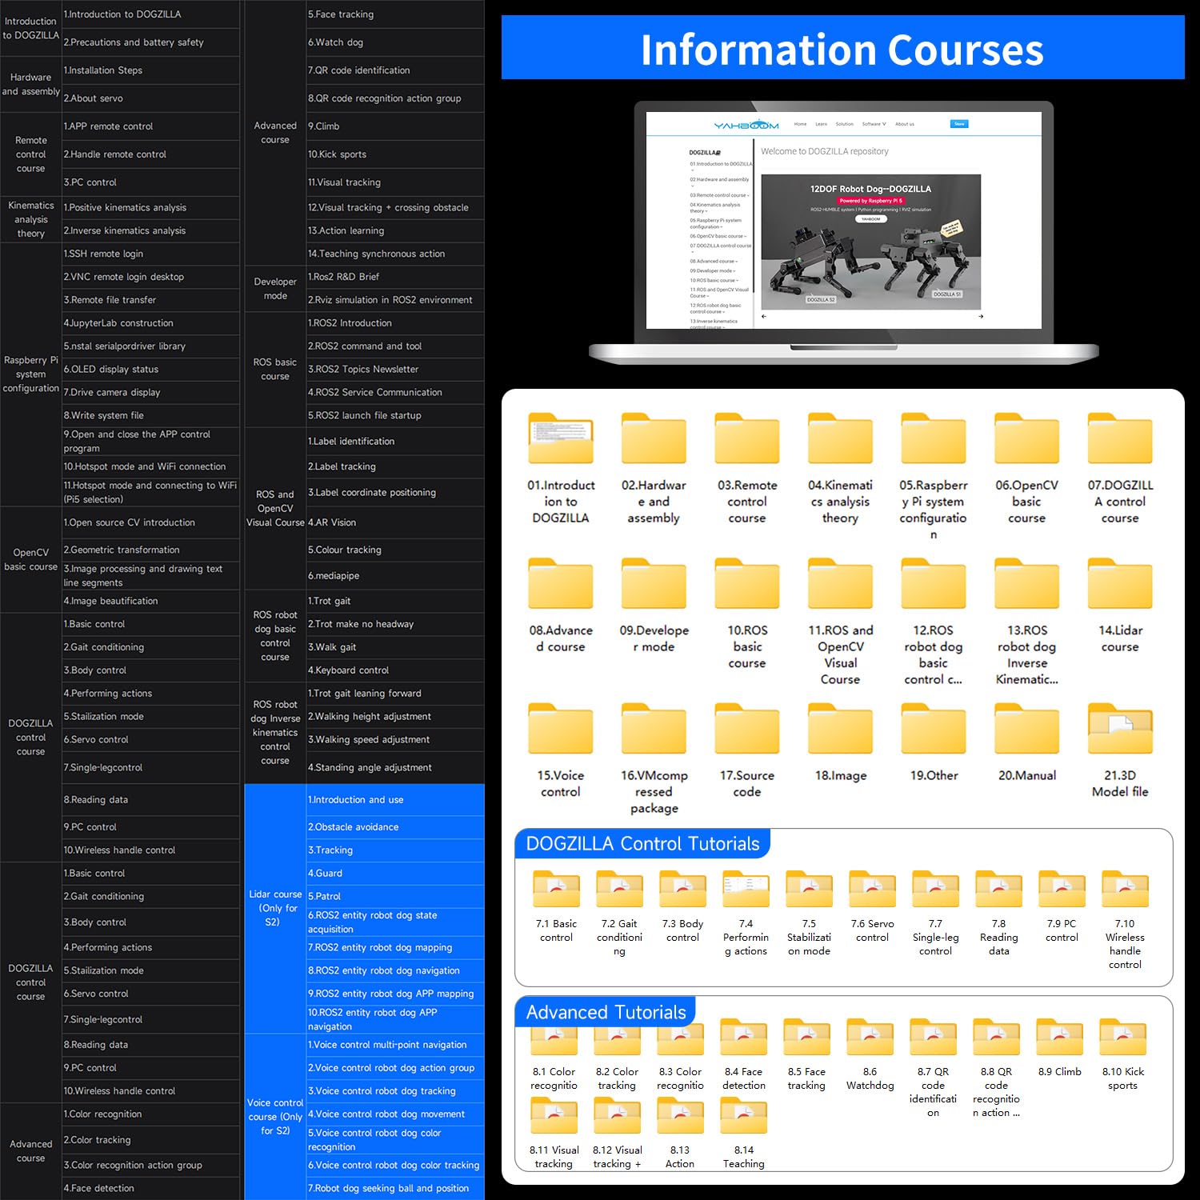Click the '2.Precautions and battery safety' row
Viewport: 1200px width, 1200px height.
pyautogui.click(x=150, y=42)
